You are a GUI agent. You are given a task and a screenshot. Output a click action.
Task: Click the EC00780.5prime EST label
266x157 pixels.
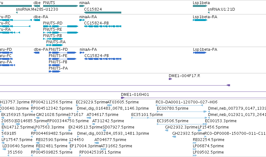pos(173,108)
